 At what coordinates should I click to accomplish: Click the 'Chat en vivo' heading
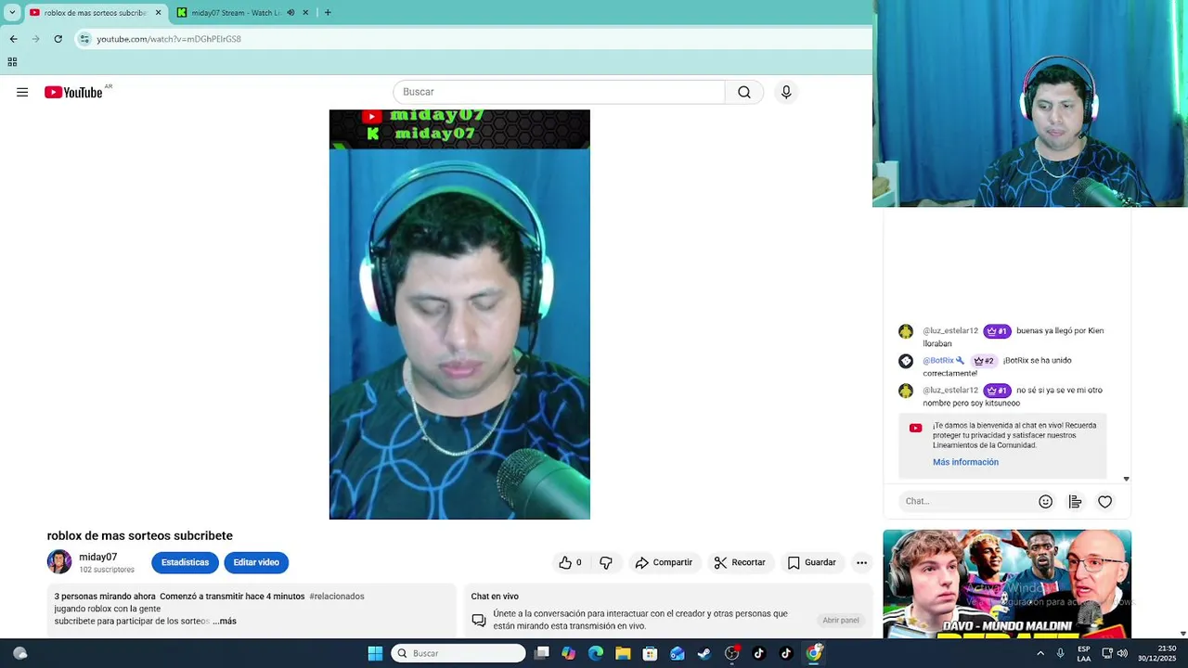(x=495, y=597)
